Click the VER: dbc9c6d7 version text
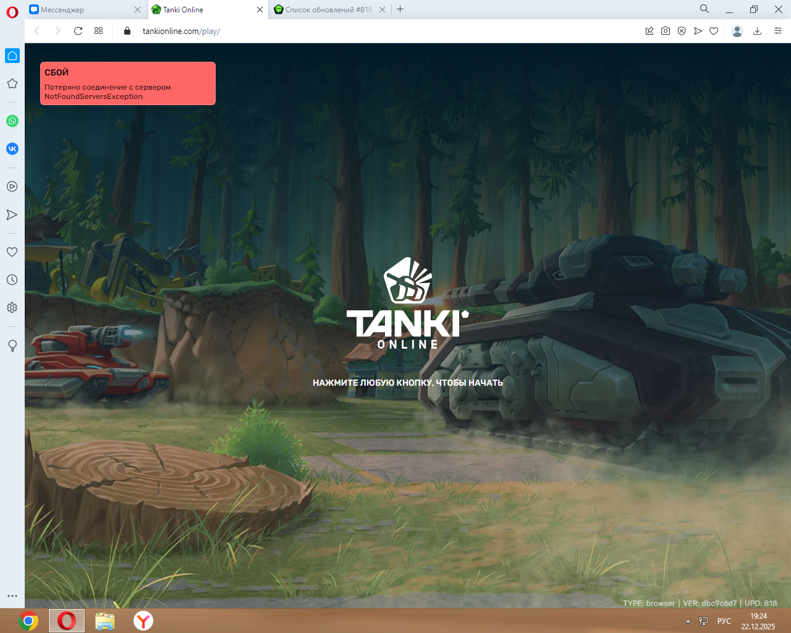 (x=710, y=603)
